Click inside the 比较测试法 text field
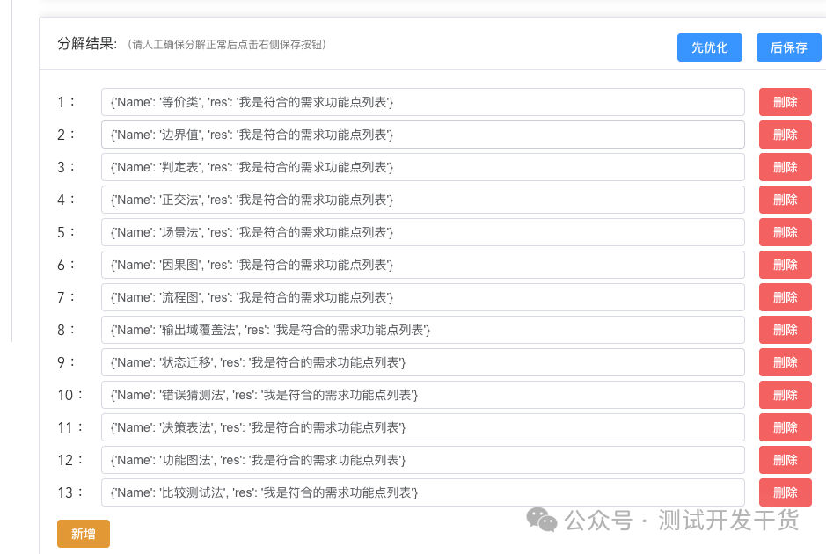The image size is (826, 554). [x=420, y=492]
